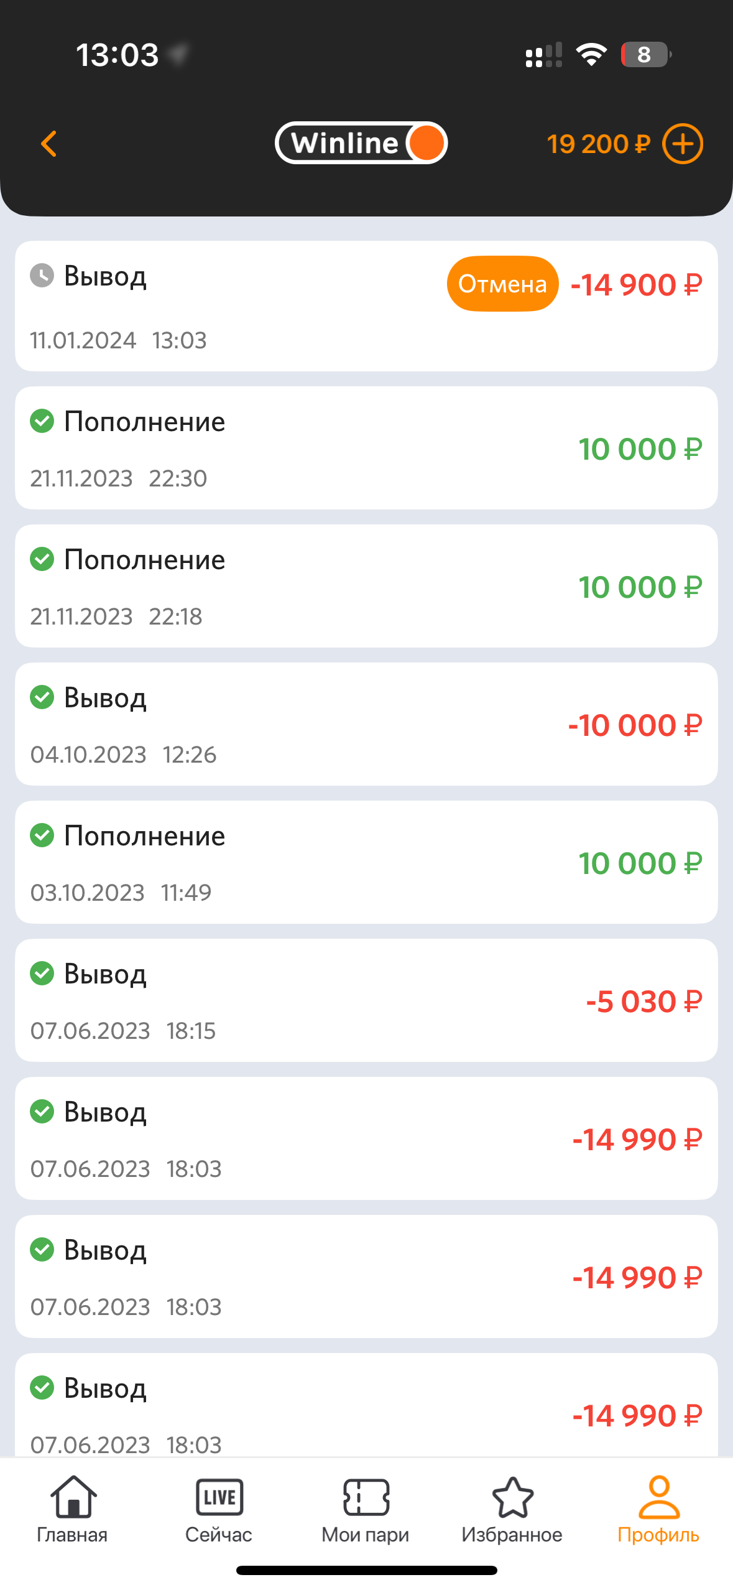Open the Главная home tab
The width and height of the screenshot is (733, 1590).
73,1509
